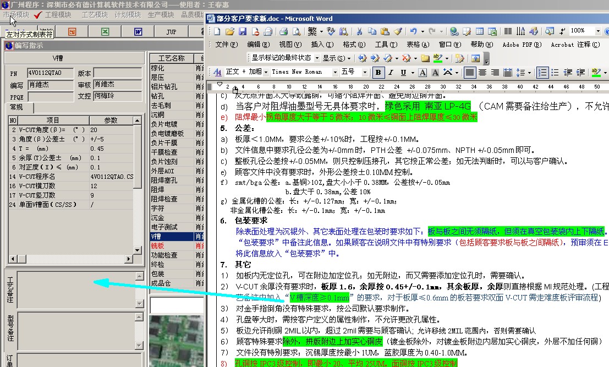Click the 工艺名称 column header
The height and width of the screenshot is (367, 609).
click(171, 58)
